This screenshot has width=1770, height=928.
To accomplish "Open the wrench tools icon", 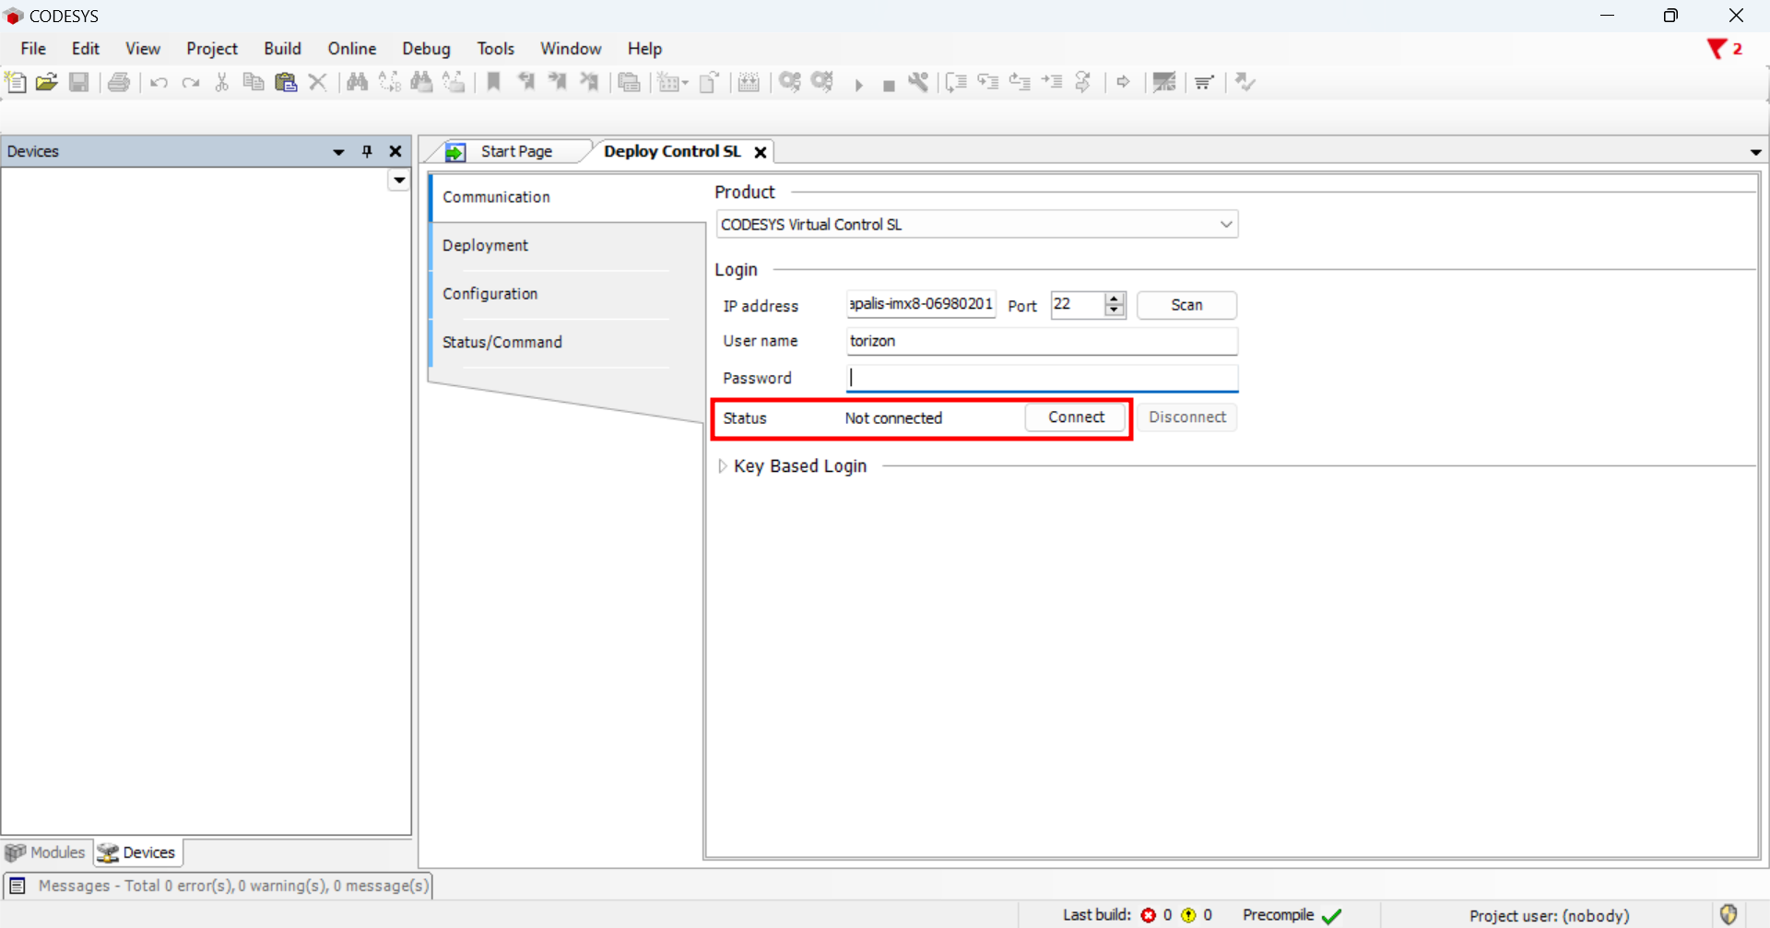I will (918, 82).
